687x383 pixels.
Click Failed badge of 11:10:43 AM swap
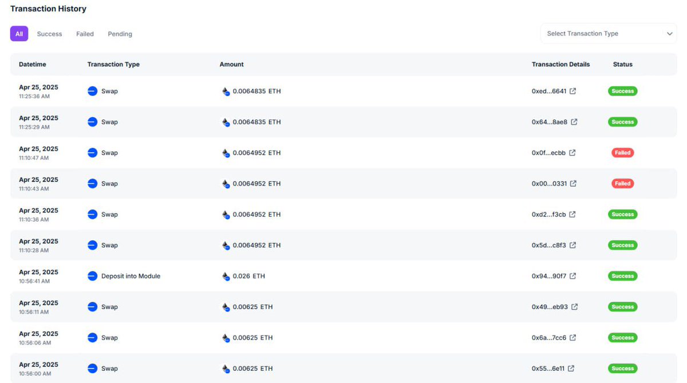pyautogui.click(x=622, y=184)
